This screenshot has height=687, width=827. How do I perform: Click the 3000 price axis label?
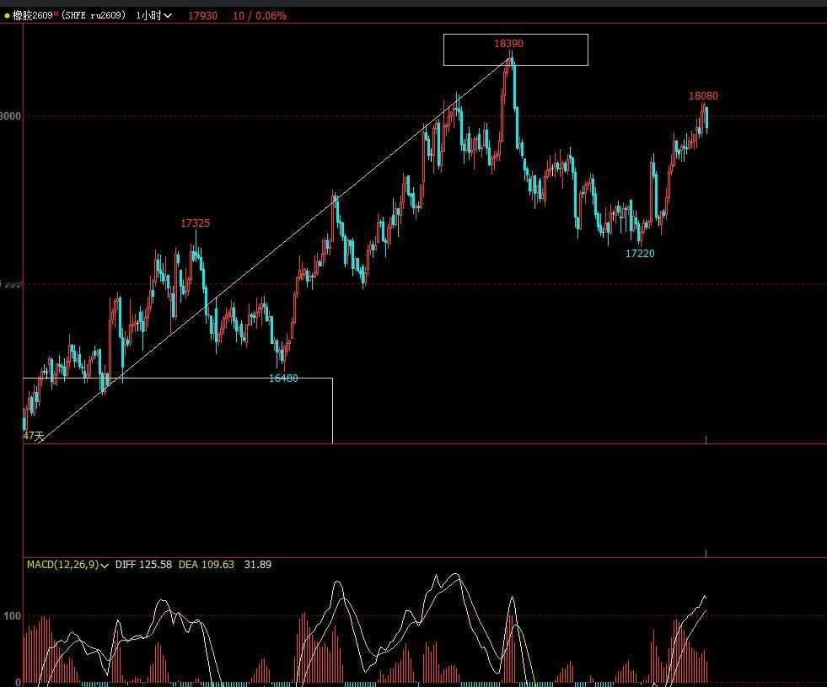tap(11, 116)
